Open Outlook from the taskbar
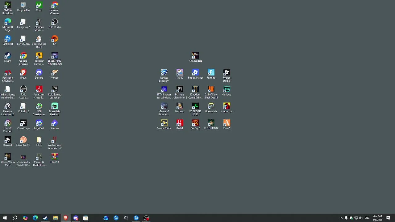Image resolution: width=395 pixels, height=222 pixels. click(106, 218)
